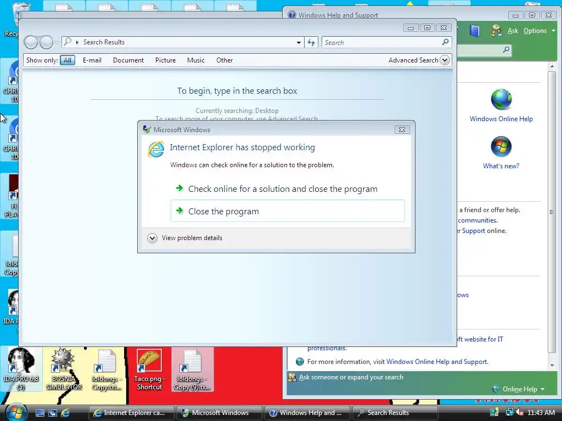This screenshot has height=421, width=562.
Task: Click the Ask people icon in Help toolbar
Action: [496, 31]
